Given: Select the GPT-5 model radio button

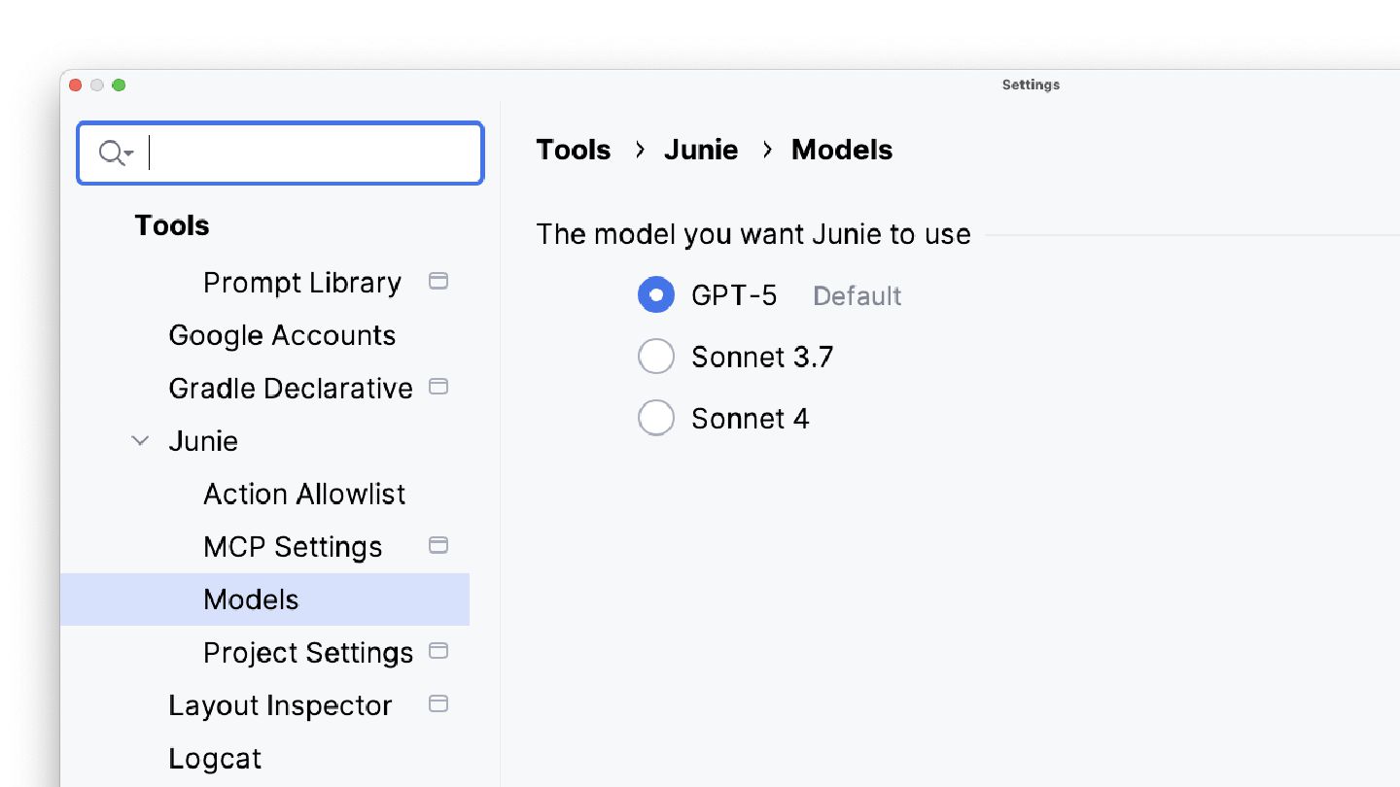Looking at the screenshot, I should tap(656, 294).
